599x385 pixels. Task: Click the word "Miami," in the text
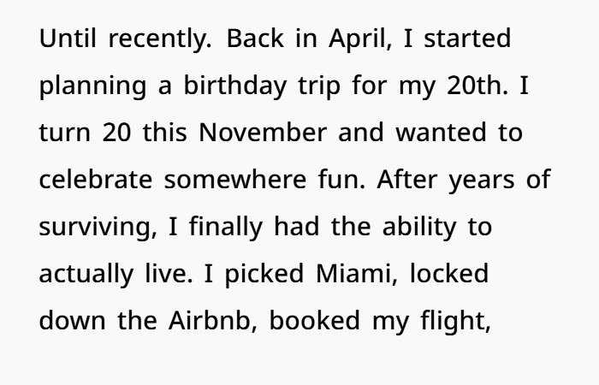click(357, 275)
